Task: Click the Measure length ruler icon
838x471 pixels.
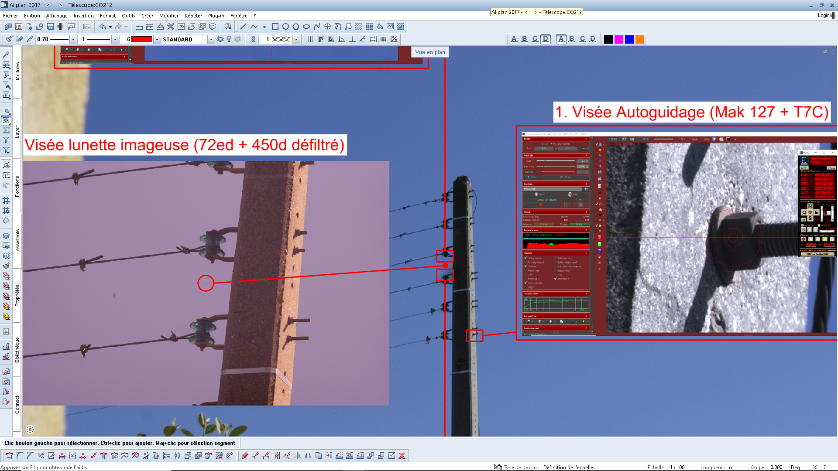Action: (139, 27)
